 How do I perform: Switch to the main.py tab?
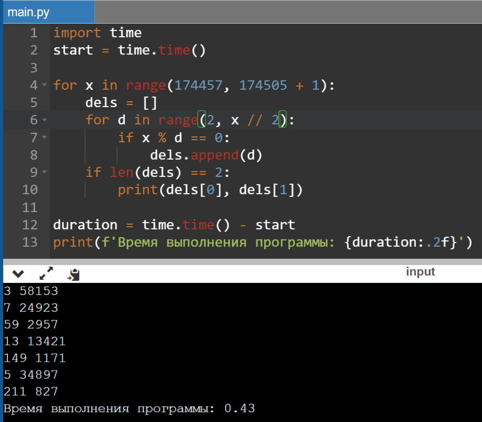pos(49,12)
